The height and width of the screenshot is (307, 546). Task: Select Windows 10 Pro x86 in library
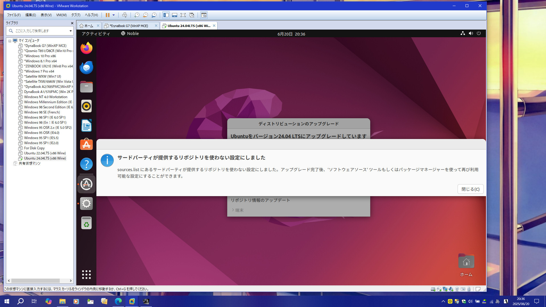[40, 56]
